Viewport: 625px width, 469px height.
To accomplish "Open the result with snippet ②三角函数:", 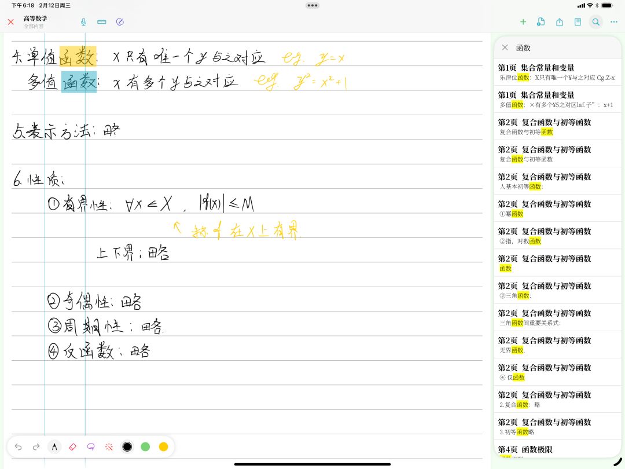I will click(x=558, y=290).
